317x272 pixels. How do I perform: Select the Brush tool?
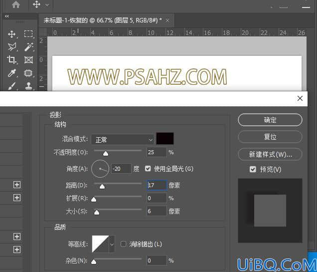pos(12,86)
